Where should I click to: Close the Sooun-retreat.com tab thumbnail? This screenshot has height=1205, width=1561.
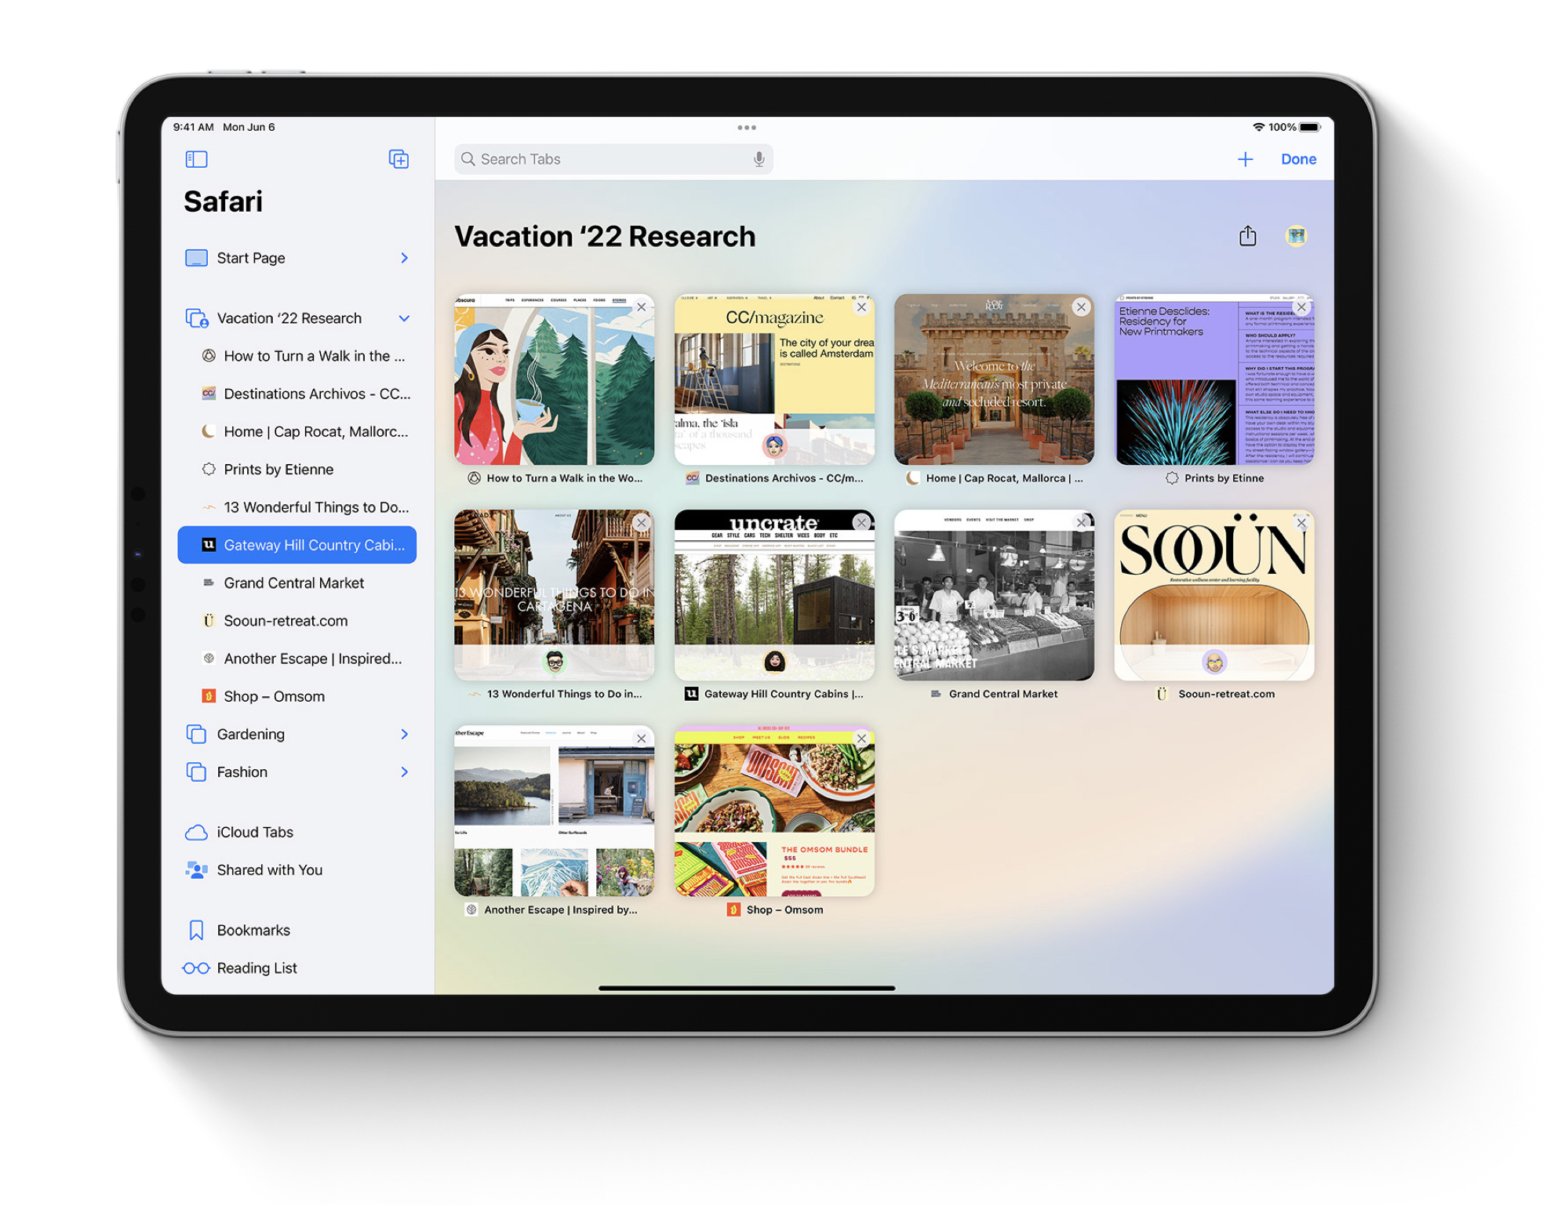[x=1301, y=523]
